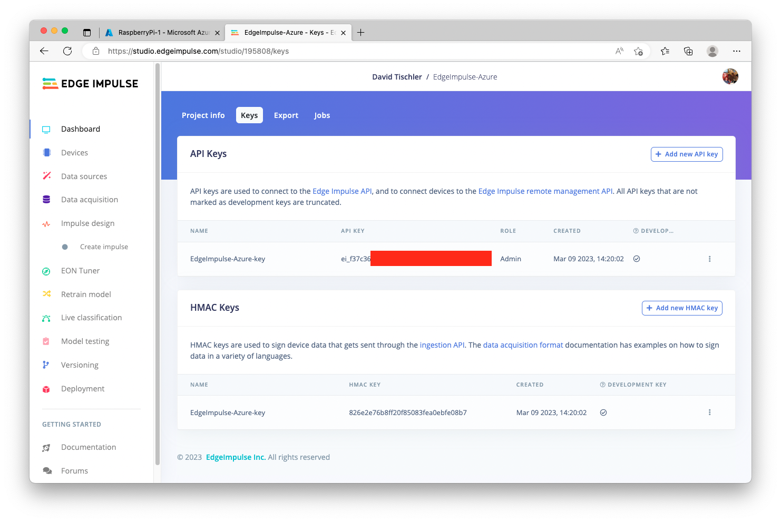Image resolution: width=781 pixels, height=522 pixels.
Task: Open EdgeImpulse Inc. footer link
Action: pos(236,457)
